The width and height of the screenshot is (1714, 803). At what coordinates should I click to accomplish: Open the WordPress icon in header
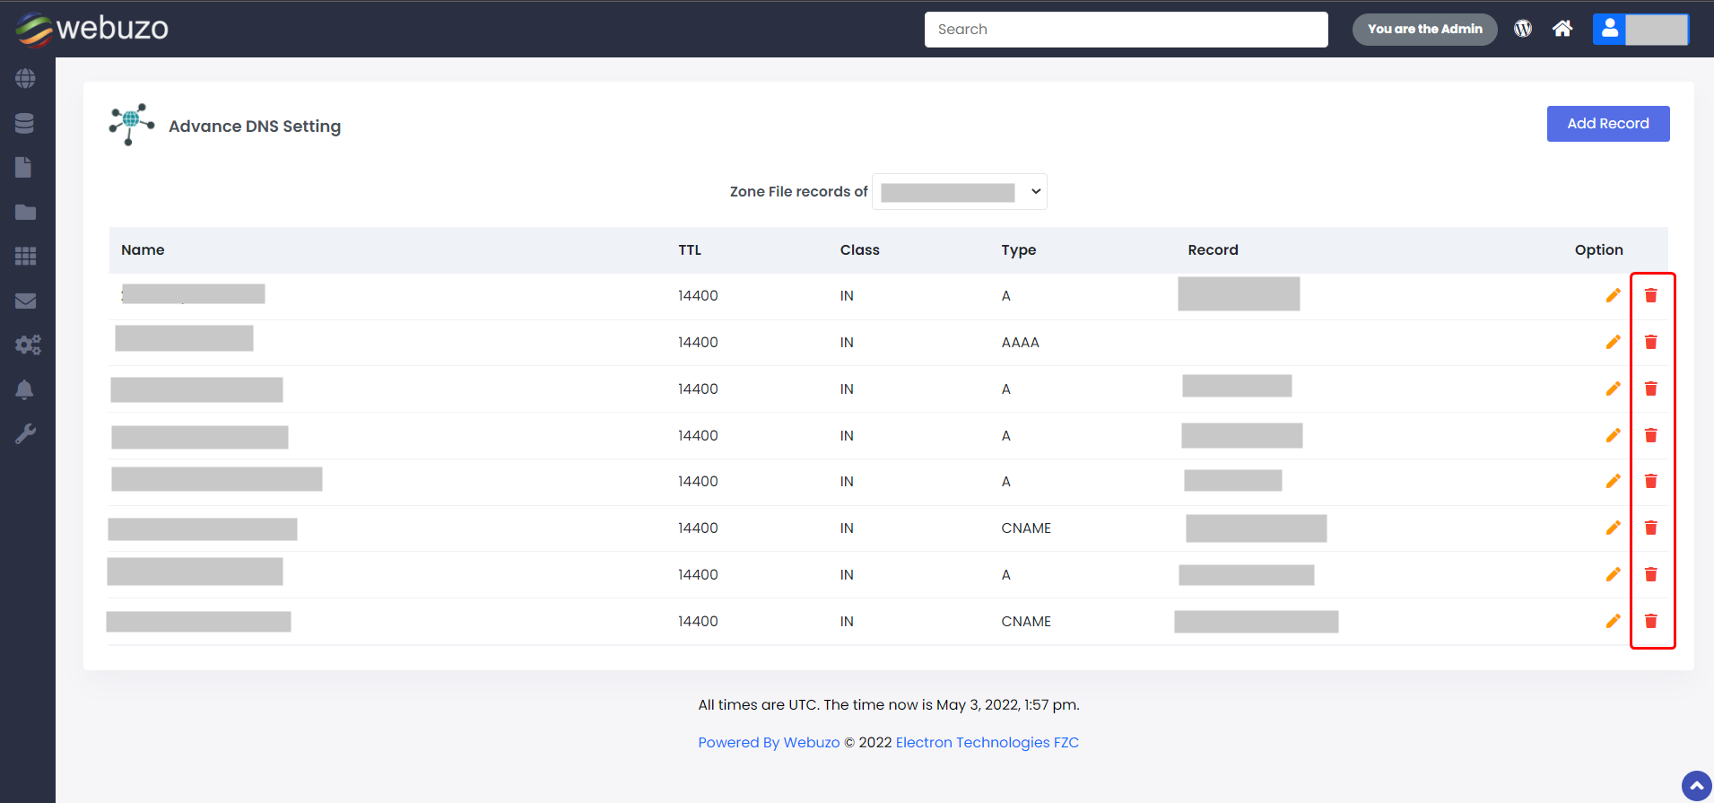pos(1523,29)
